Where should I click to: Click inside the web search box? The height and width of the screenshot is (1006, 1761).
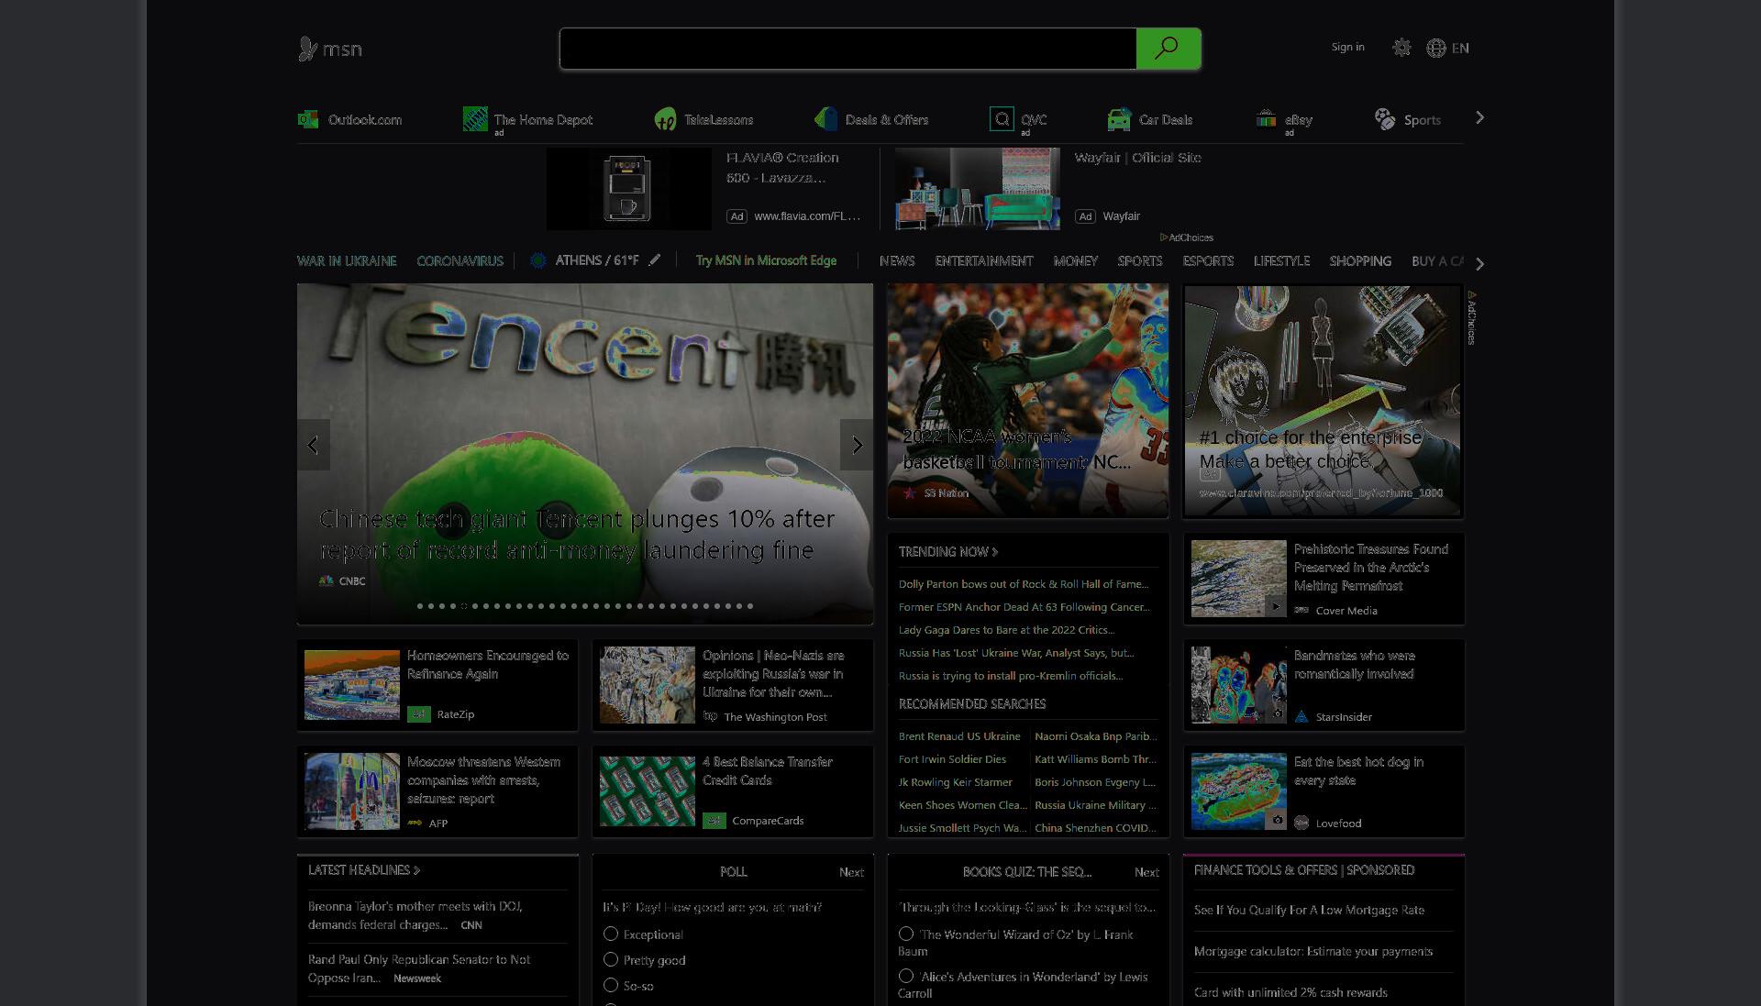tap(848, 48)
